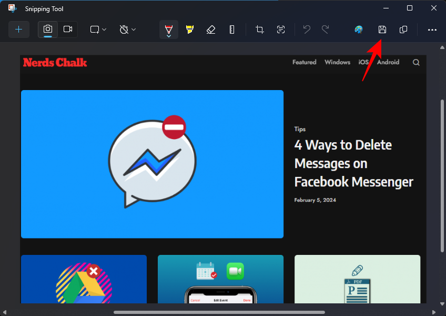Open snip in Paint
Image resolution: width=446 pixels, height=316 pixels.
(359, 29)
